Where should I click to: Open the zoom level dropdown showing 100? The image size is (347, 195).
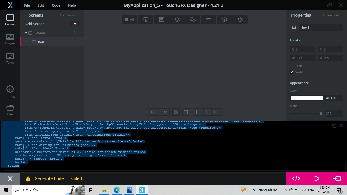[158, 112]
